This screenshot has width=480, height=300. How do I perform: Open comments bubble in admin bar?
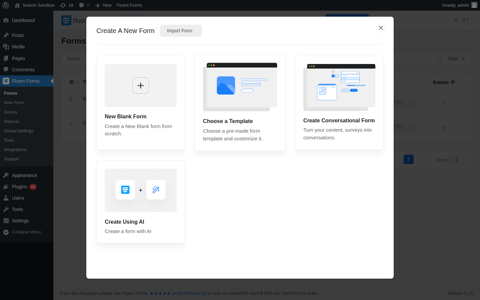(84, 5)
